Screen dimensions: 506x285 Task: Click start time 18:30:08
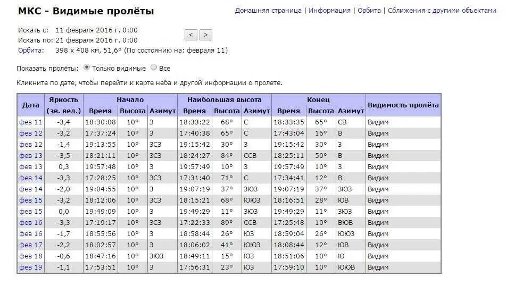pos(101,122)
